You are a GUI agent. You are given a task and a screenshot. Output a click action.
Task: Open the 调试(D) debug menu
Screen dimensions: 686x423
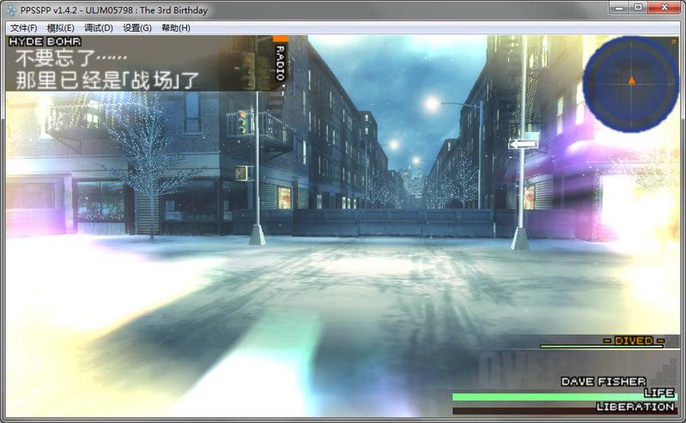point(99,28)
